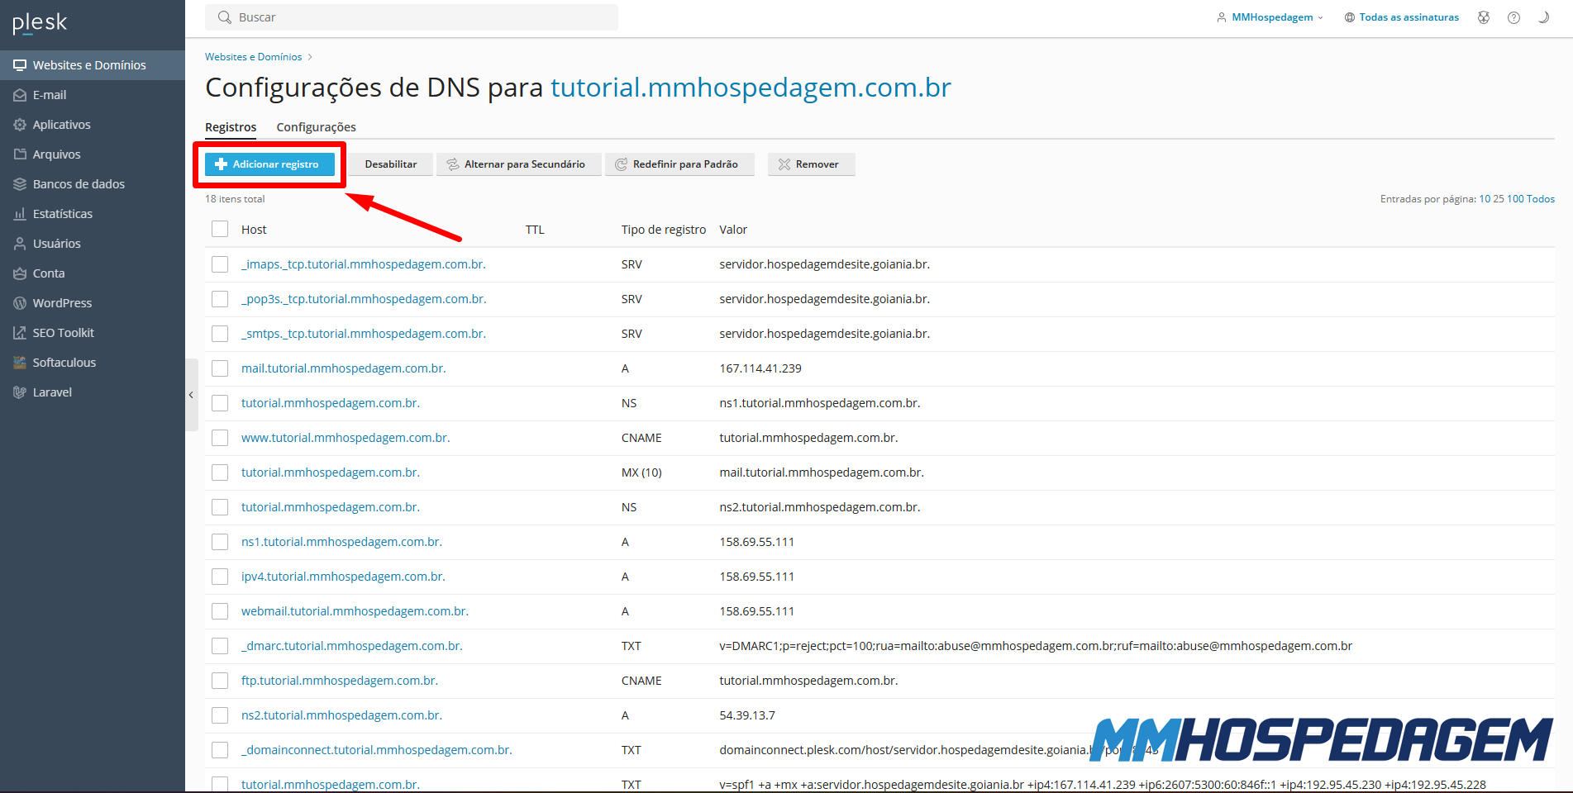Show 100 entries per page

(x=1515, y=199)
